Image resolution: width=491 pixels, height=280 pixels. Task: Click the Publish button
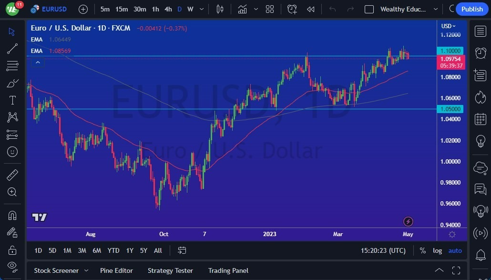(x=471, y=9)
